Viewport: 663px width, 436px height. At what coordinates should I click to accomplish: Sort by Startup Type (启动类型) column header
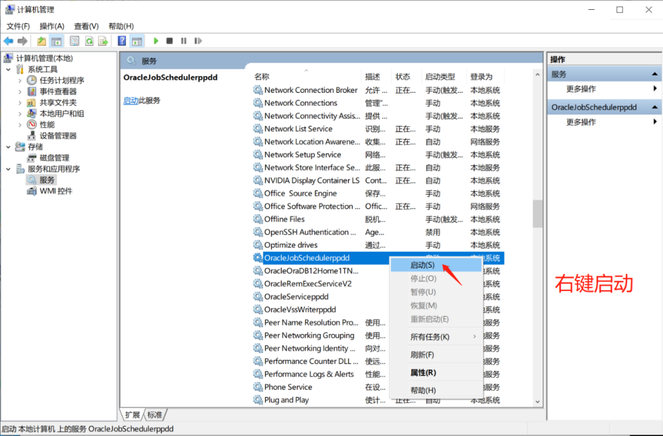coord(444,77)
